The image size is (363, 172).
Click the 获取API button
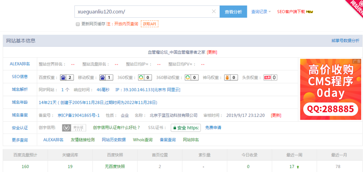(150, 24)
